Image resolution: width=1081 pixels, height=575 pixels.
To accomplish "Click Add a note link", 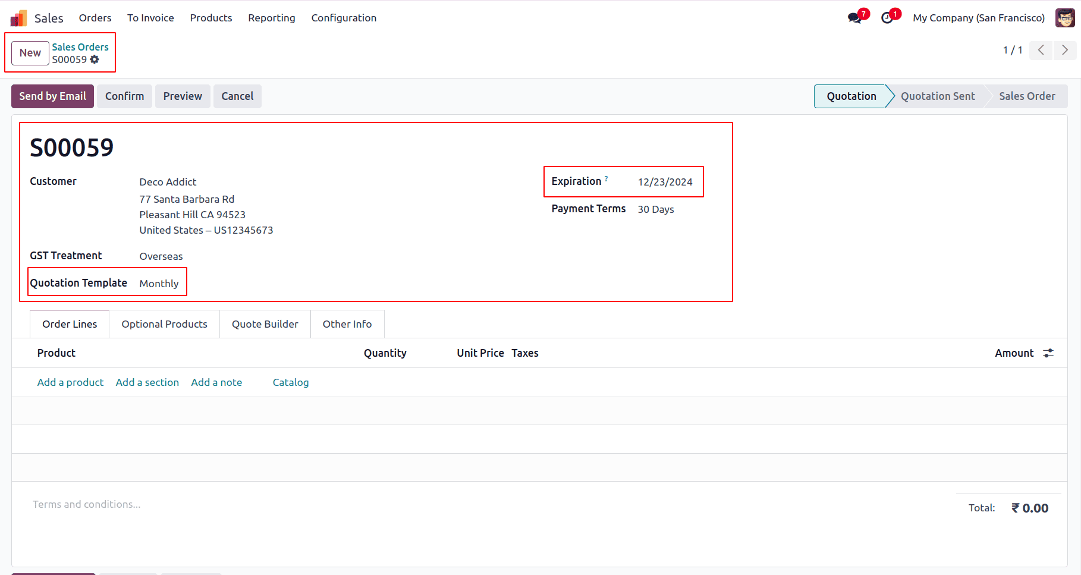I will click(216, 382).
